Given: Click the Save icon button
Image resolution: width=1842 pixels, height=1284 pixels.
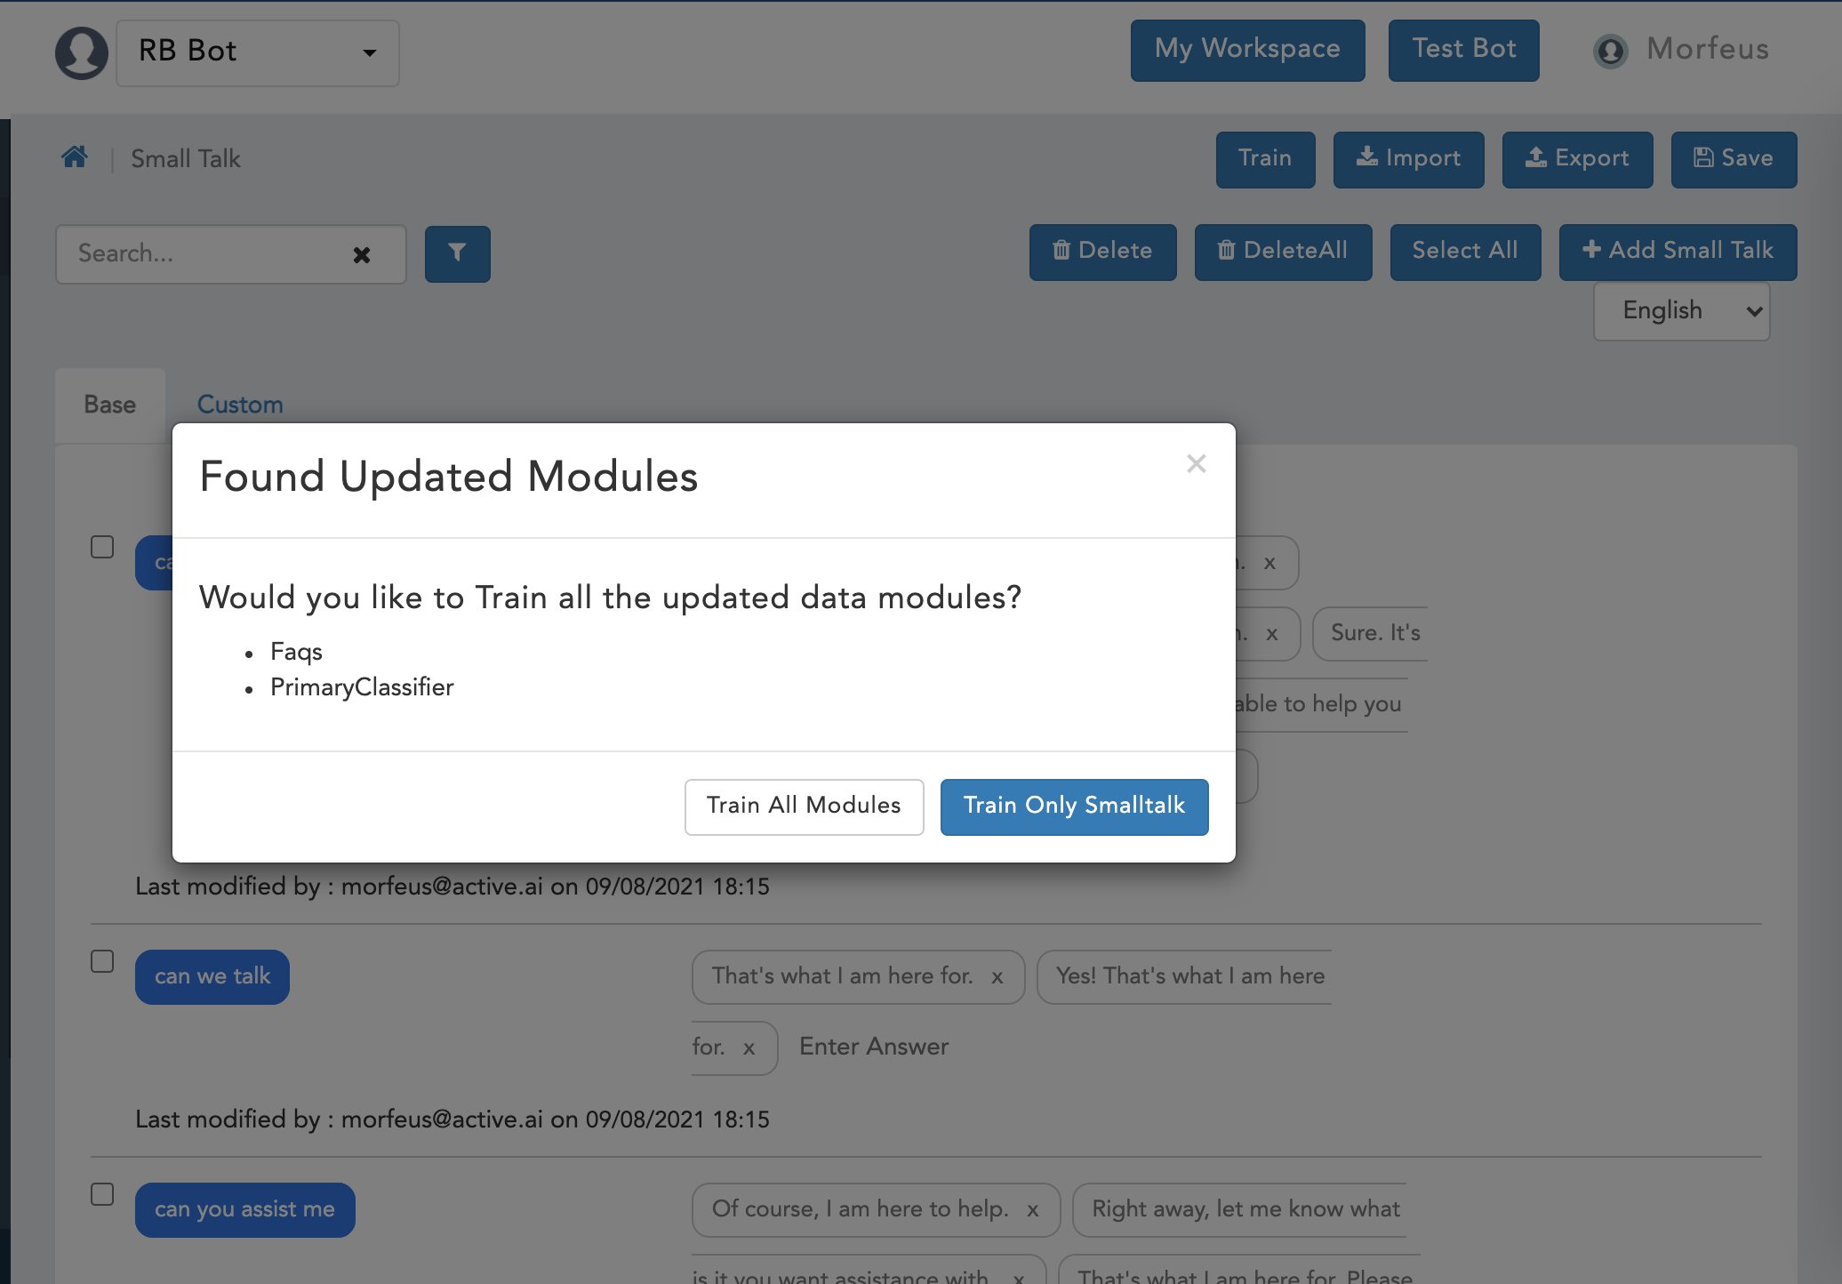Looking at the screenshot, I should coord(1733,158).
